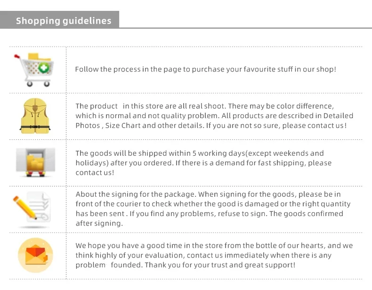The height and width of the screenshot is (290, 372).
Task: Click the red handle of shopping cart
Action: tap(17, 56)
